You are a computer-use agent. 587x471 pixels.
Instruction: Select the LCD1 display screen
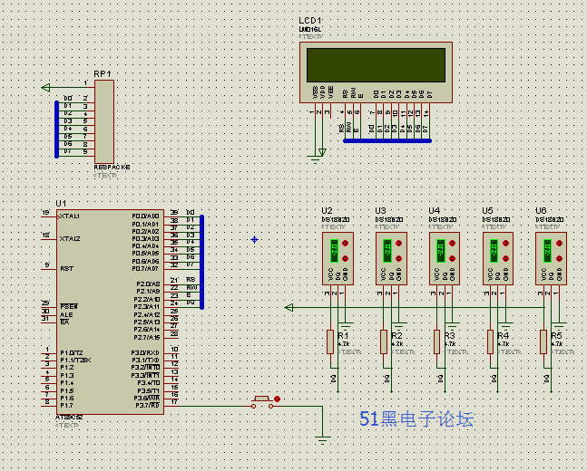pyautogui.click(x=376, y=65)
